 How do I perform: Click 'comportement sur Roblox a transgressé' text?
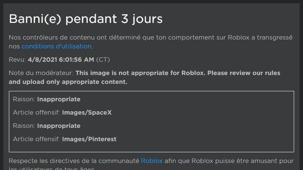click(x=230, y=37)
